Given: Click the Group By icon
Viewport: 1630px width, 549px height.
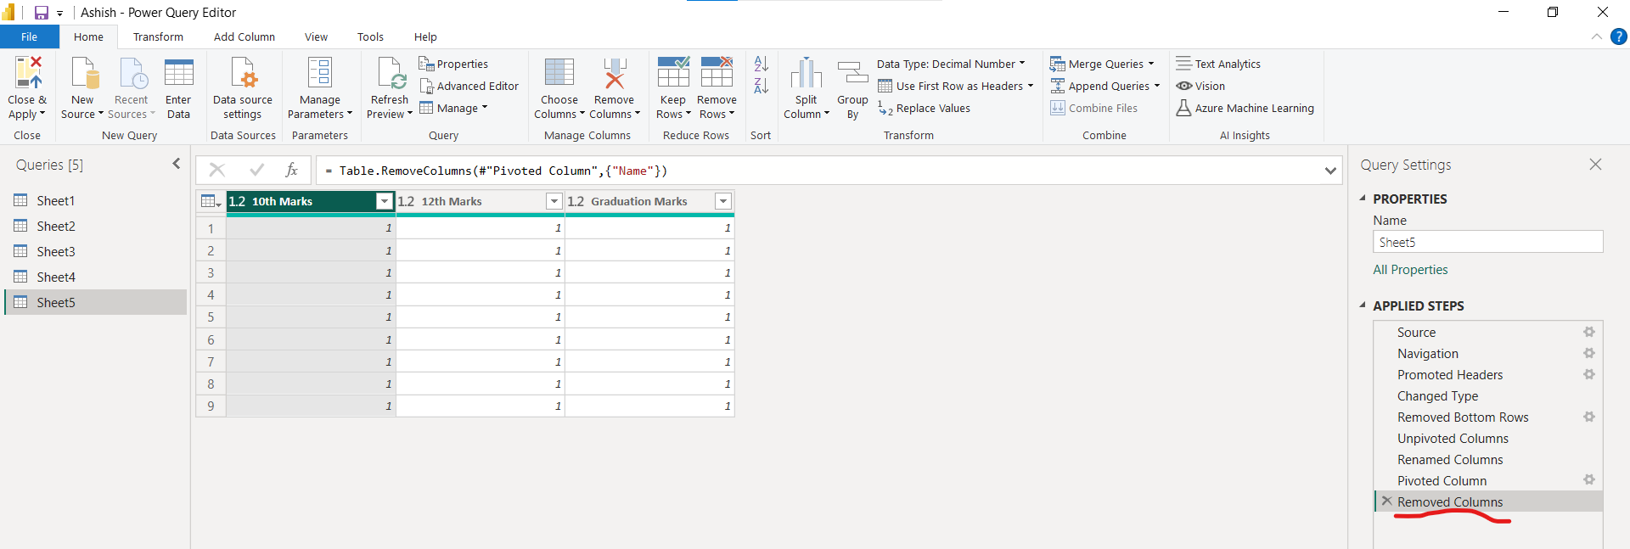Looking at the screenshot, I should click(852, 74).
